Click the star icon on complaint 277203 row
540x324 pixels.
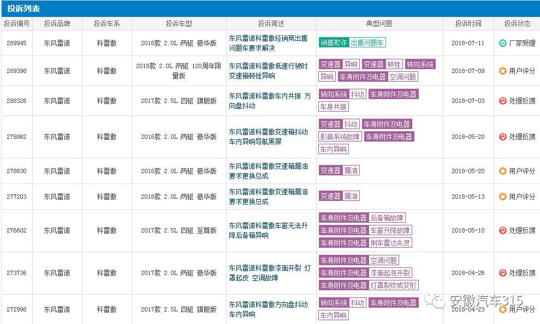point(503,197)
